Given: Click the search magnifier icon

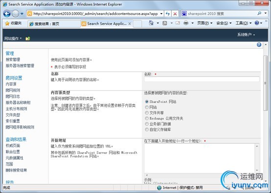Looking at the screenshot, I should [259, 14].
